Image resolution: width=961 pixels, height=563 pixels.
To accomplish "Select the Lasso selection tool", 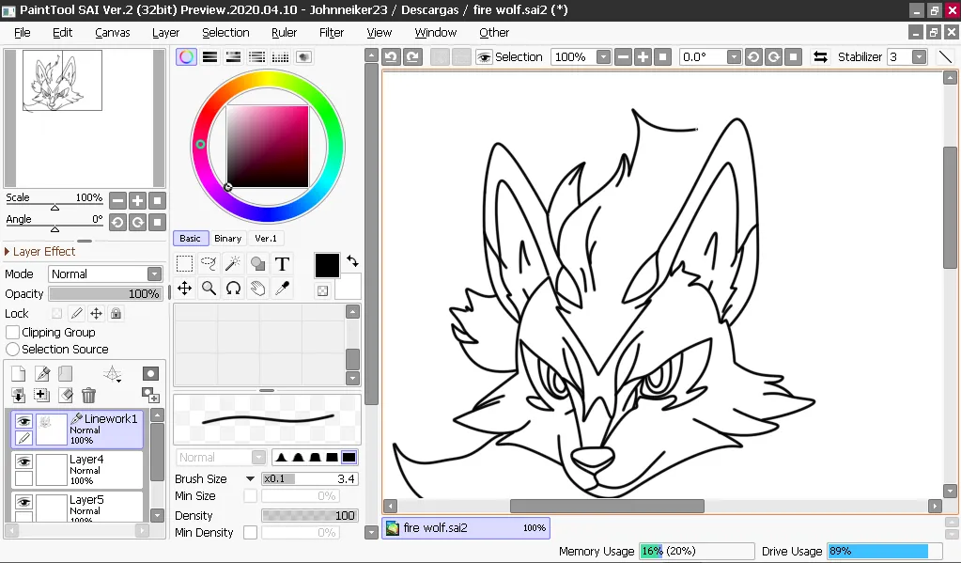I will coord(209,264).
